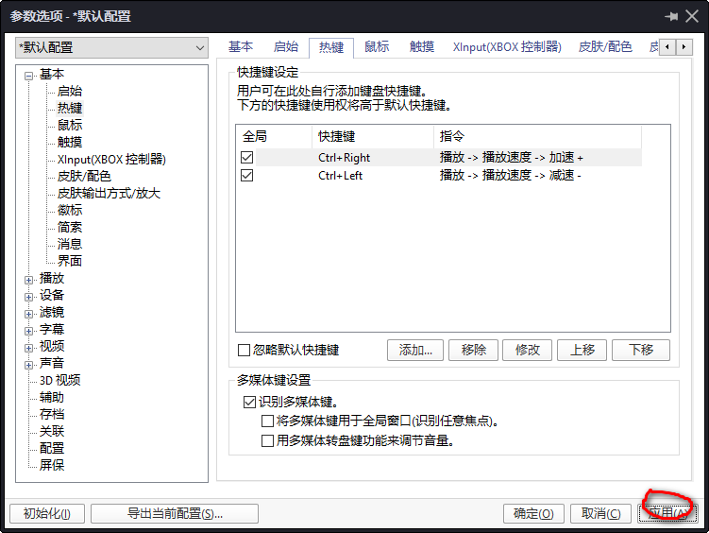Select 启始 in the settings tree

tap(70, 91)
